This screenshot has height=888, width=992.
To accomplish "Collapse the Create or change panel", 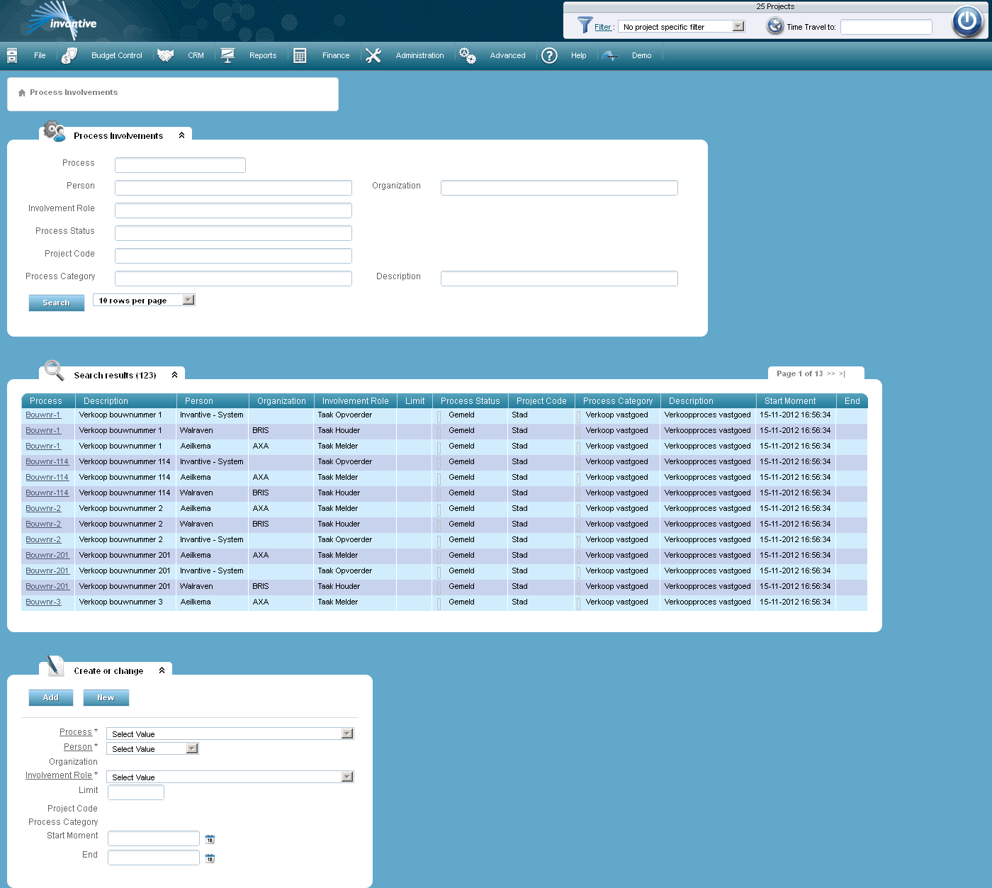I will [x=162, y=668].
